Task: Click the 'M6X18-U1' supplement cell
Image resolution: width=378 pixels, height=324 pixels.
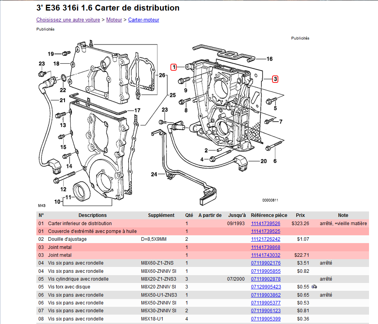Action: tap(152, 319)
